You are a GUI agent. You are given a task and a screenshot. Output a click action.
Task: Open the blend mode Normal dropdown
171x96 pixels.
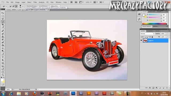[147, 34]
